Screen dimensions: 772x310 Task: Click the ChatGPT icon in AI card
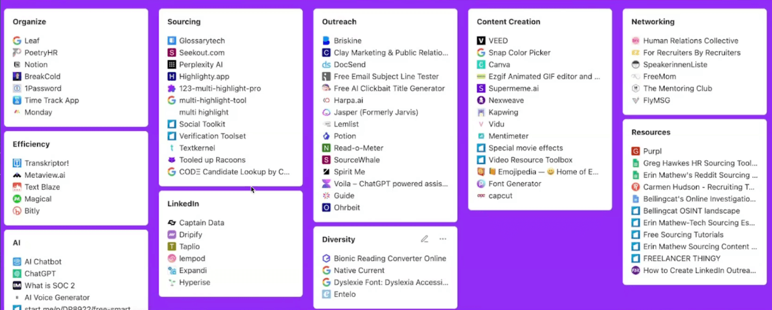tap(17, 274)
